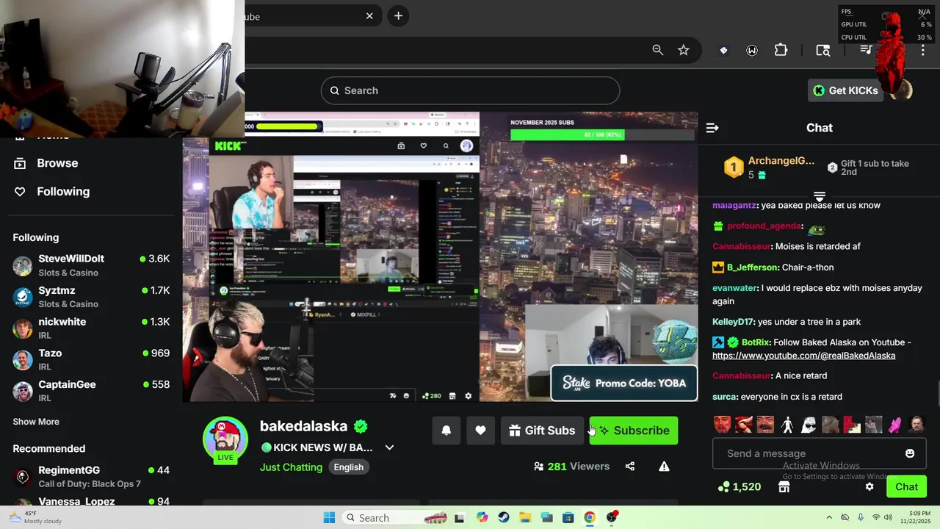Expand the stream title dropdown chevron

pyautogui.click(x=390, y=447)
